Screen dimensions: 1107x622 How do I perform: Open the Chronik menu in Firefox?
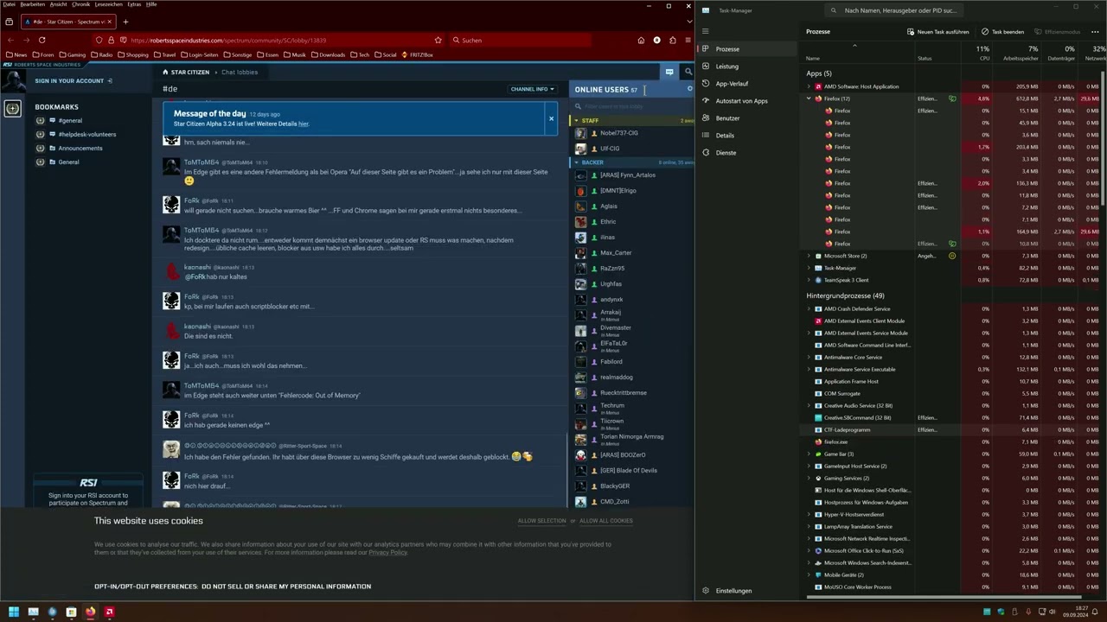[x=80, y=4]
